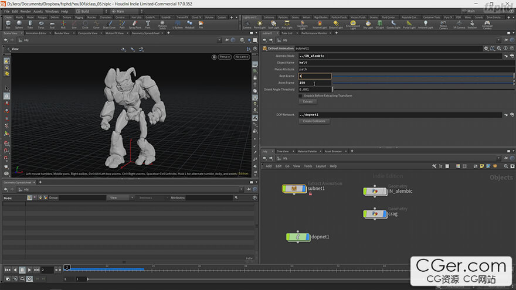Select the File shelf tool
The height and width of the screenshot is (290, 516).
click(x=201, y=25)
